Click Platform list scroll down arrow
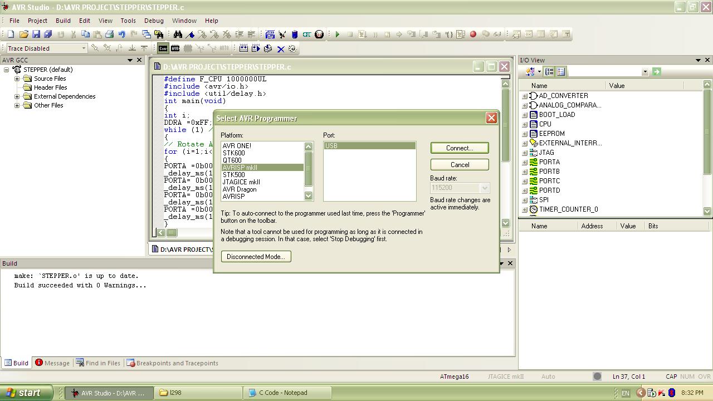 point(309,195)
